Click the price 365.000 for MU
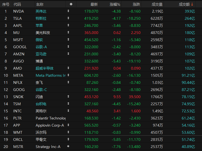The width and height of the screenshot is (202, 151). 91,33
